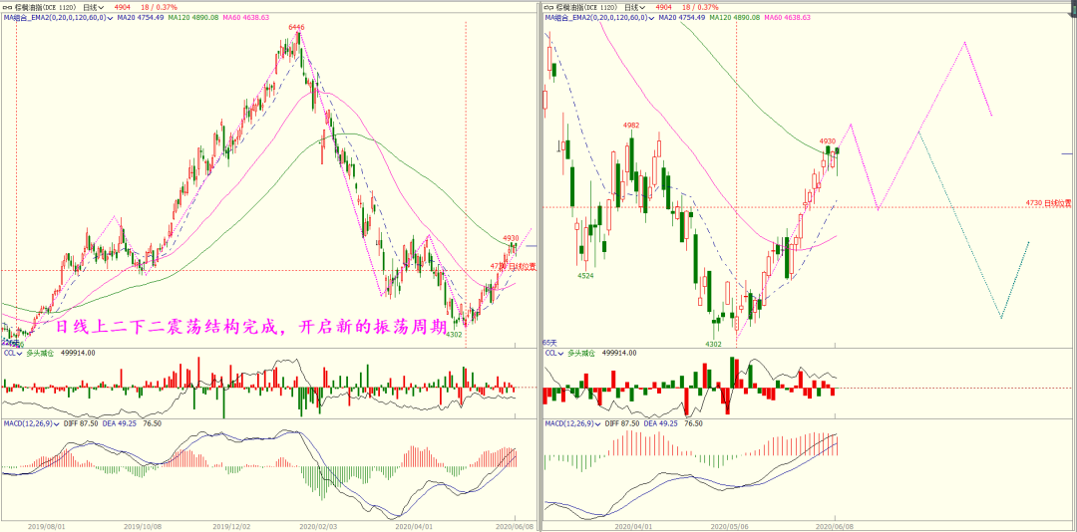Viewport: 1077px width, 532px height.
Task: Click 2020/06/08 date on right time axis
Action: [x=833, y=526]
